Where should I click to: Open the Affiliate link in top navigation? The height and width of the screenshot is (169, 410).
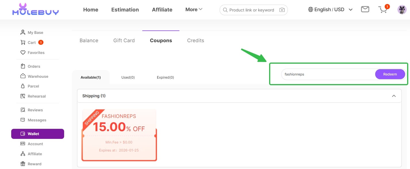[162, 10]
